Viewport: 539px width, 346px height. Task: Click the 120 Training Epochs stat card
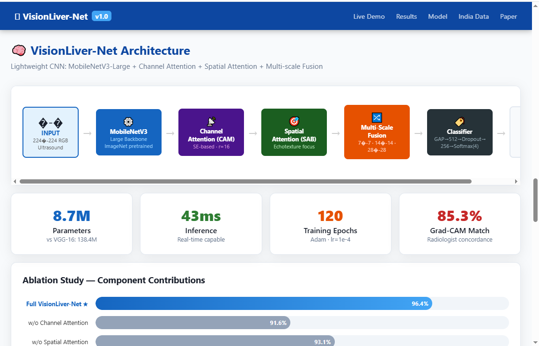click(330, 224)
